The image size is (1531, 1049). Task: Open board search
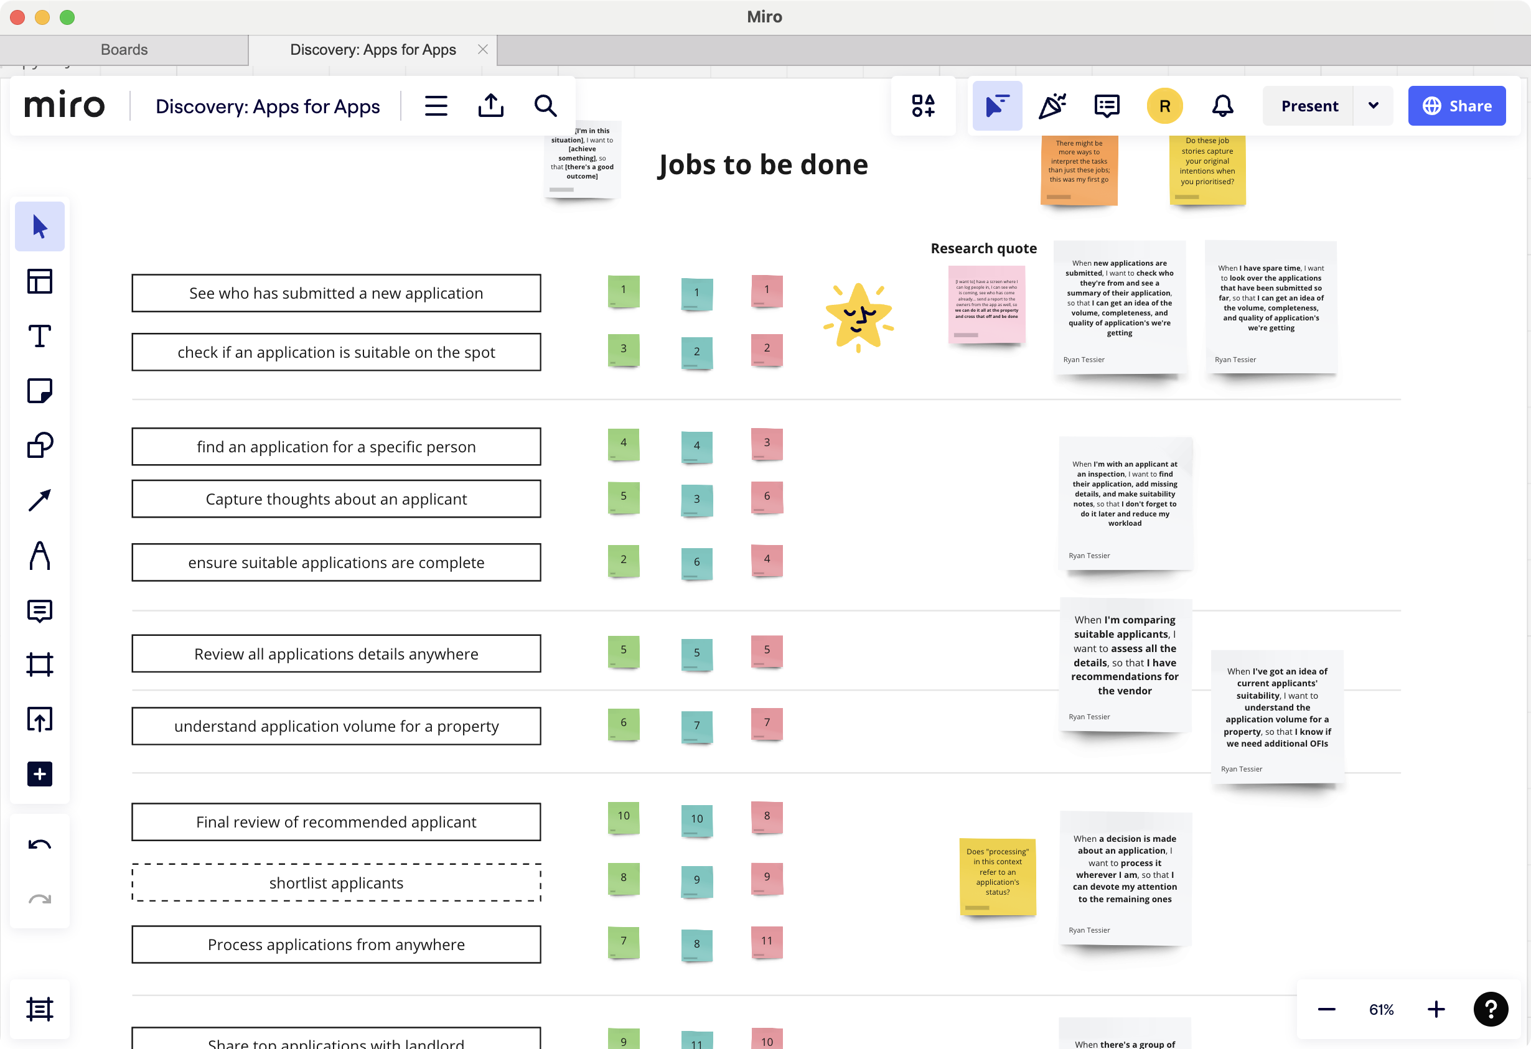(x=545, y=105)
